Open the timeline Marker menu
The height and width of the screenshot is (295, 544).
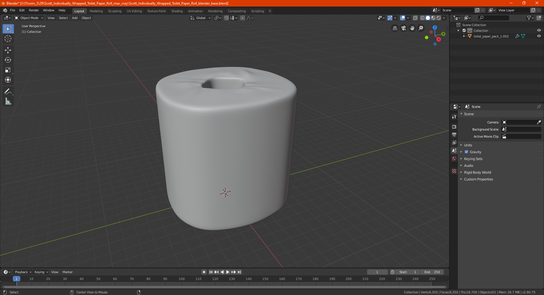[67, 272]
